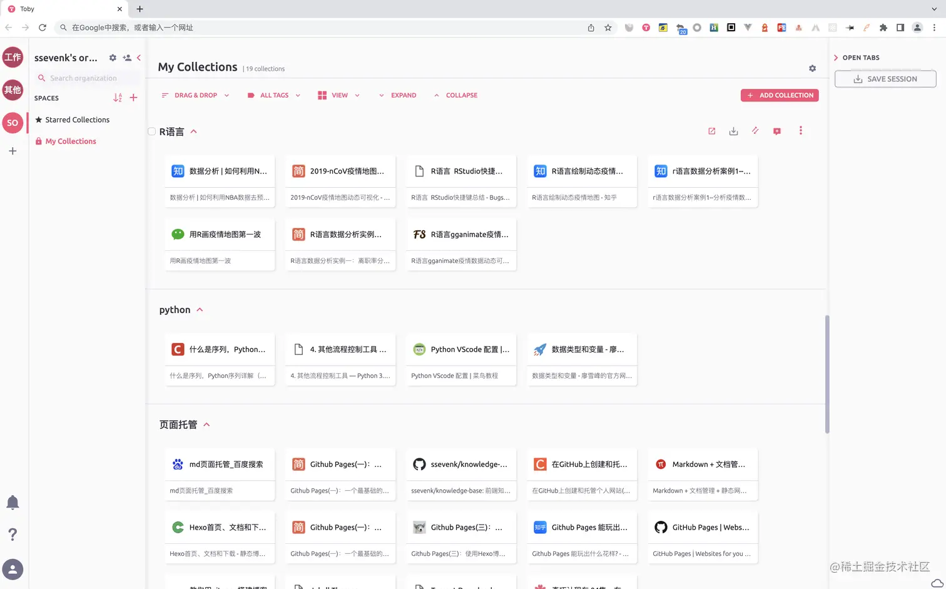Collapse the 页面托管 collection chevron

(206, 424)
